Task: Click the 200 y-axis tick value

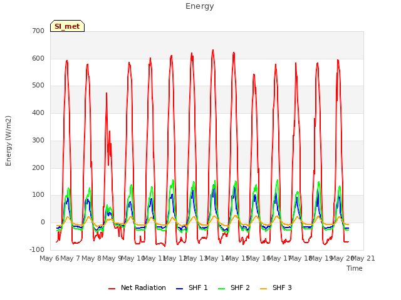Action: tap(38, 168)
